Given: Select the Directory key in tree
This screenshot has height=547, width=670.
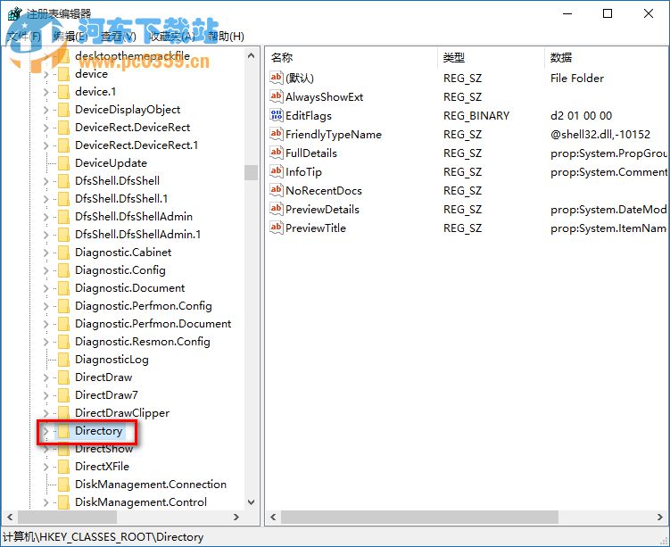Looking at the screenshot, I should (99, 431).
